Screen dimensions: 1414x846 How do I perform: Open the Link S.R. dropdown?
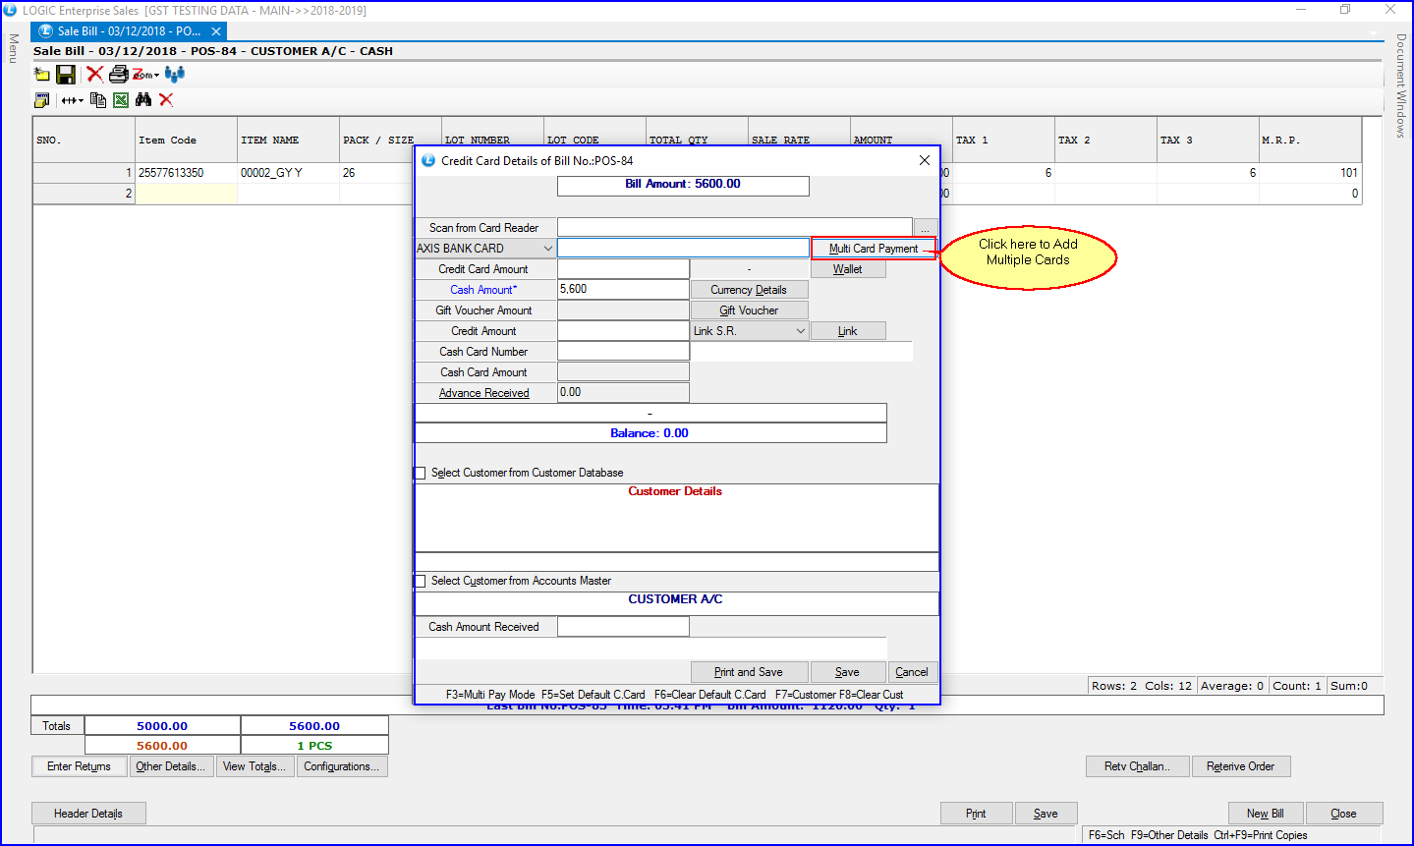coord(750,331)
